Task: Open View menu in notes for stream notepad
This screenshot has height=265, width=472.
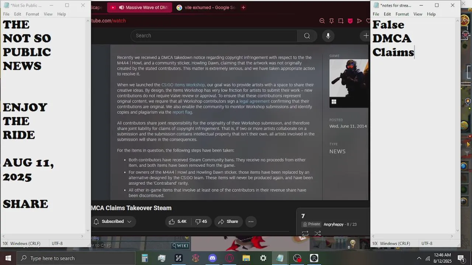Action: click(x=418, y=14)
